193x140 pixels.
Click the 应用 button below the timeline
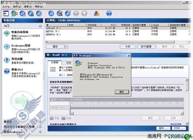(x=173, y=118)
